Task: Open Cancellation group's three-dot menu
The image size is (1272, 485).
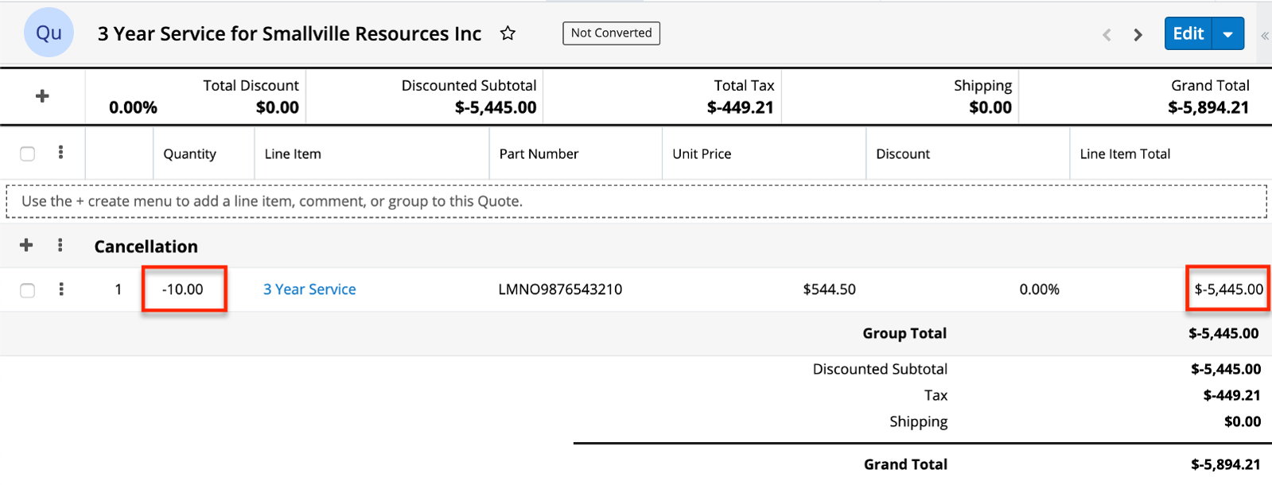Action: pos(60,246)
